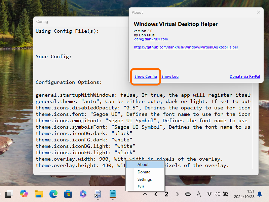Image resolution: width=269 pixels, height=202 pixels.
Task: Click the Show Config link
Action: 146,76
